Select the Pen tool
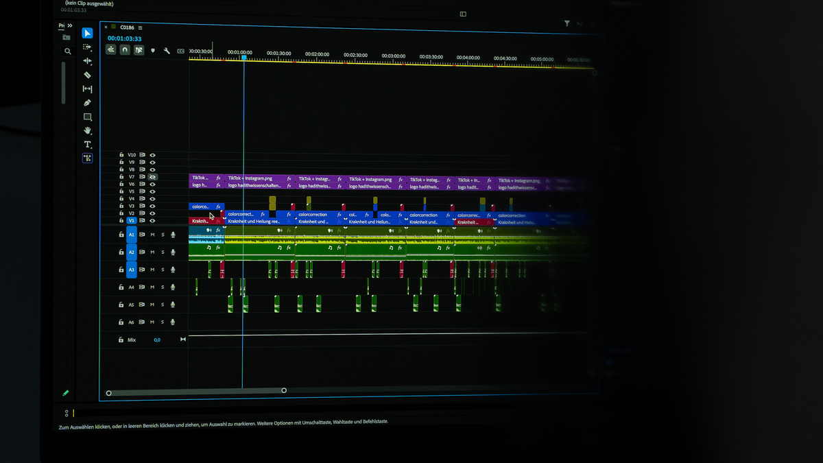This screenshot has width=823, height=463. tap(86, 102)
